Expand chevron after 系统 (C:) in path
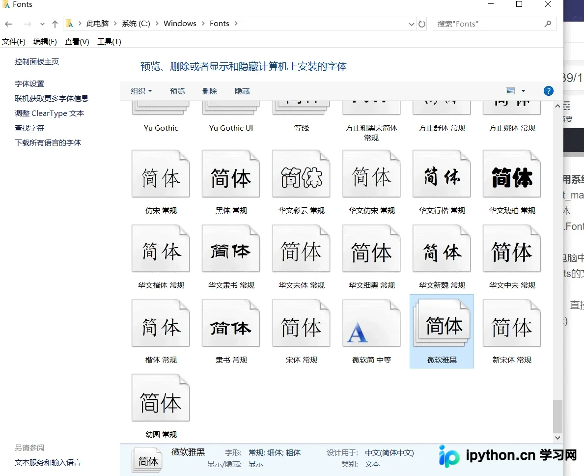The width and height of the screenshot is (584, 476). (x=157, y=24)
